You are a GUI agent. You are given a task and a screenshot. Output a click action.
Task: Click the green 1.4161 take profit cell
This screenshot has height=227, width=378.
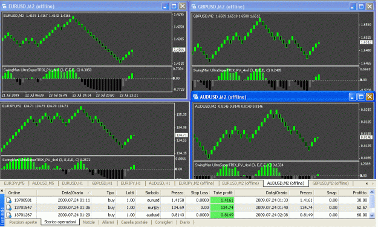223,200
